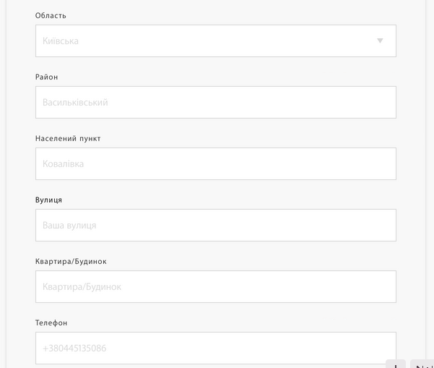The height and width of the screenshot is (368, 434).
Task: Click the Район field label
Action: click(46, 77)
